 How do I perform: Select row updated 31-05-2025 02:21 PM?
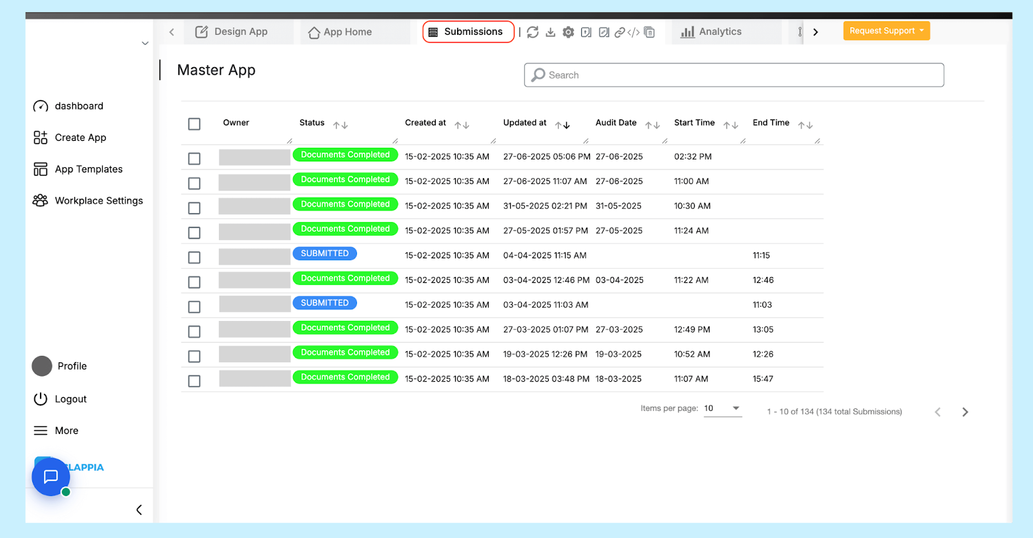coord(194,208)
